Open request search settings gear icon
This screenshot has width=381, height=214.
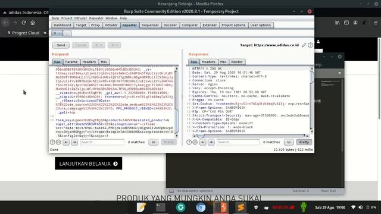(x=58, y=142)
